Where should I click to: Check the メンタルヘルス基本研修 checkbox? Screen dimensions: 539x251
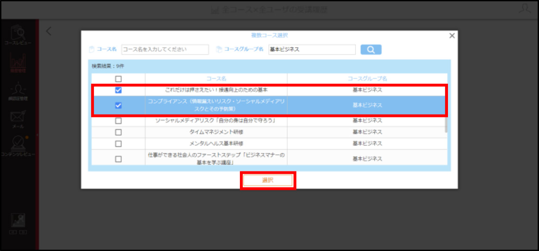tap(118, 143)
